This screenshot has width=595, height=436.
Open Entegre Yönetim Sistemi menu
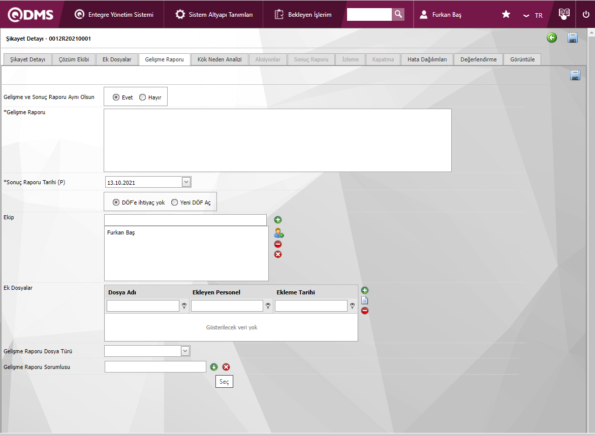click(114, 14)
